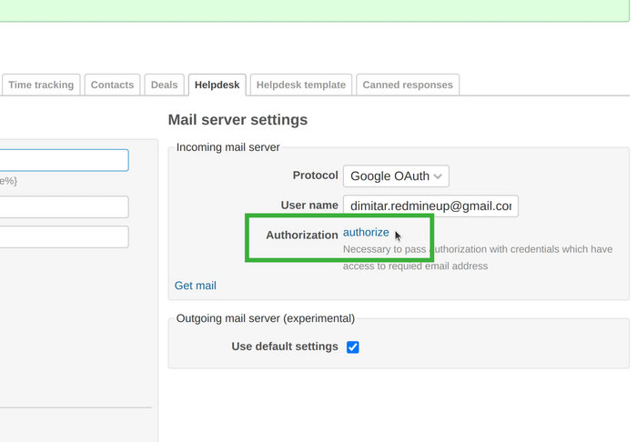Go to the Deals tab

164,85
